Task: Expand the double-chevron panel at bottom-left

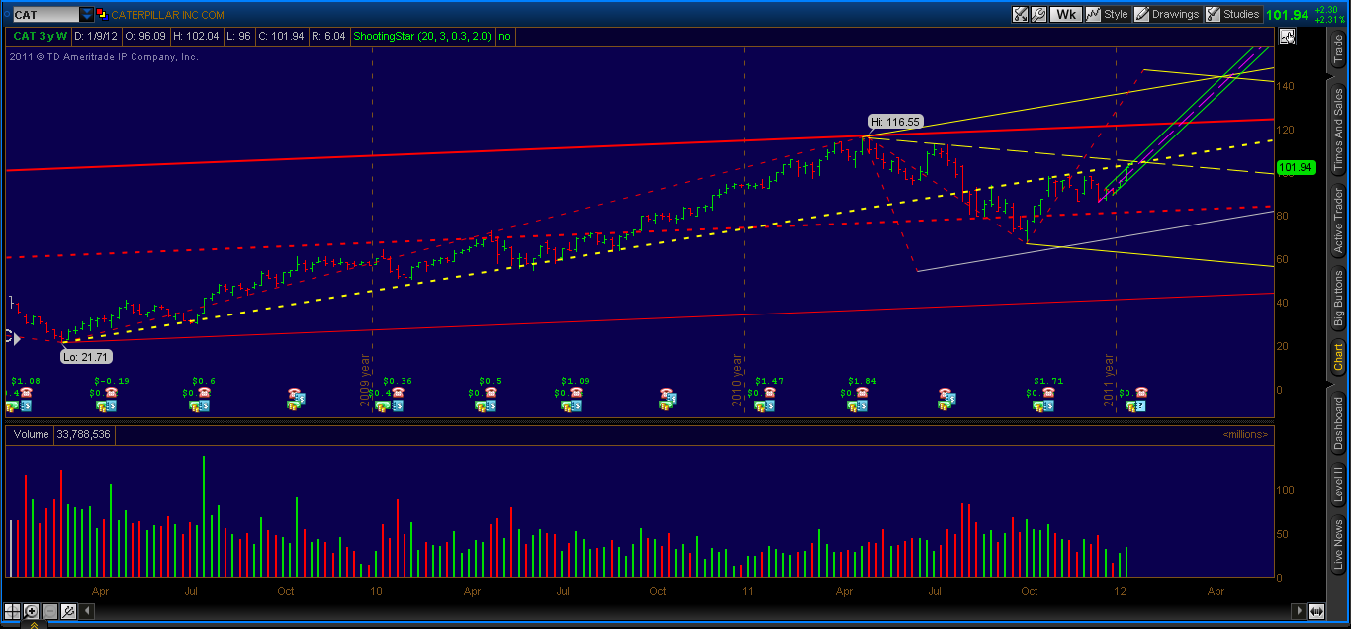Action: 33,624
